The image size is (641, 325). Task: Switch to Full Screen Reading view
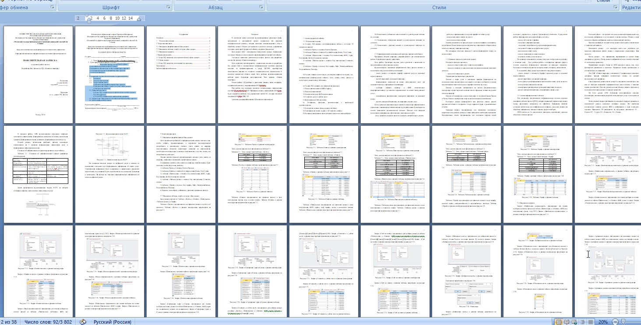[566, 322]
